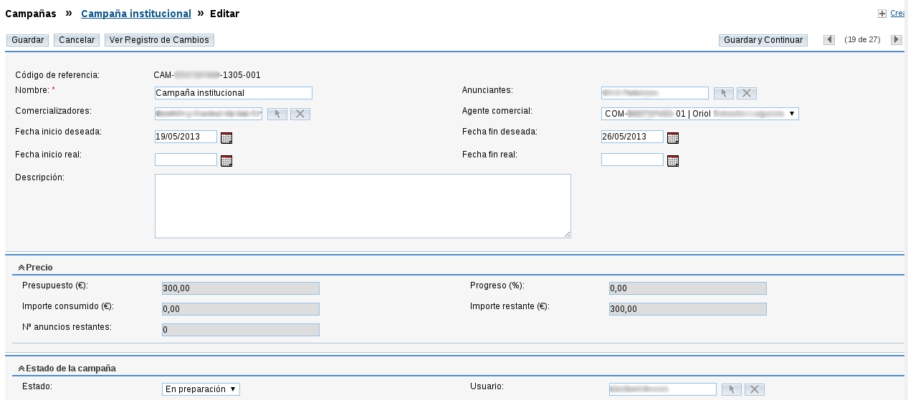Click the Importe restante (€) field
The width and height of the screenshot is (908, 400).
click(x=687, y=309)
